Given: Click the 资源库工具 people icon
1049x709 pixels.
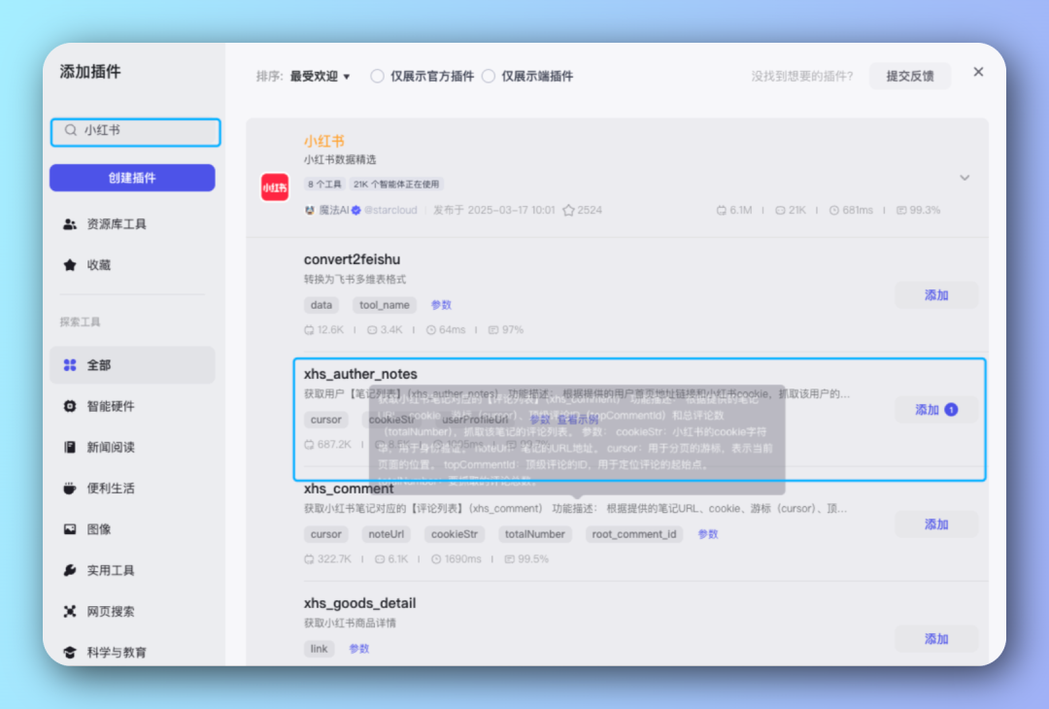Looking at the screenshot, I should coord(70,224).
